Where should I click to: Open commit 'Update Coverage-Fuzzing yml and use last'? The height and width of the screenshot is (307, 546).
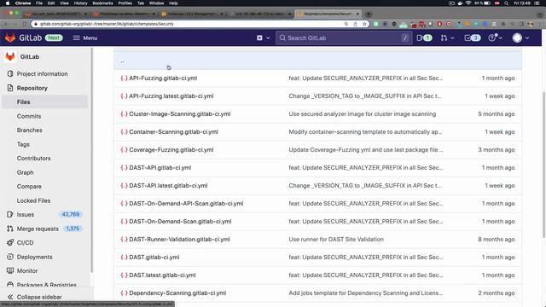pyautogui.click(x=366, y=150)
